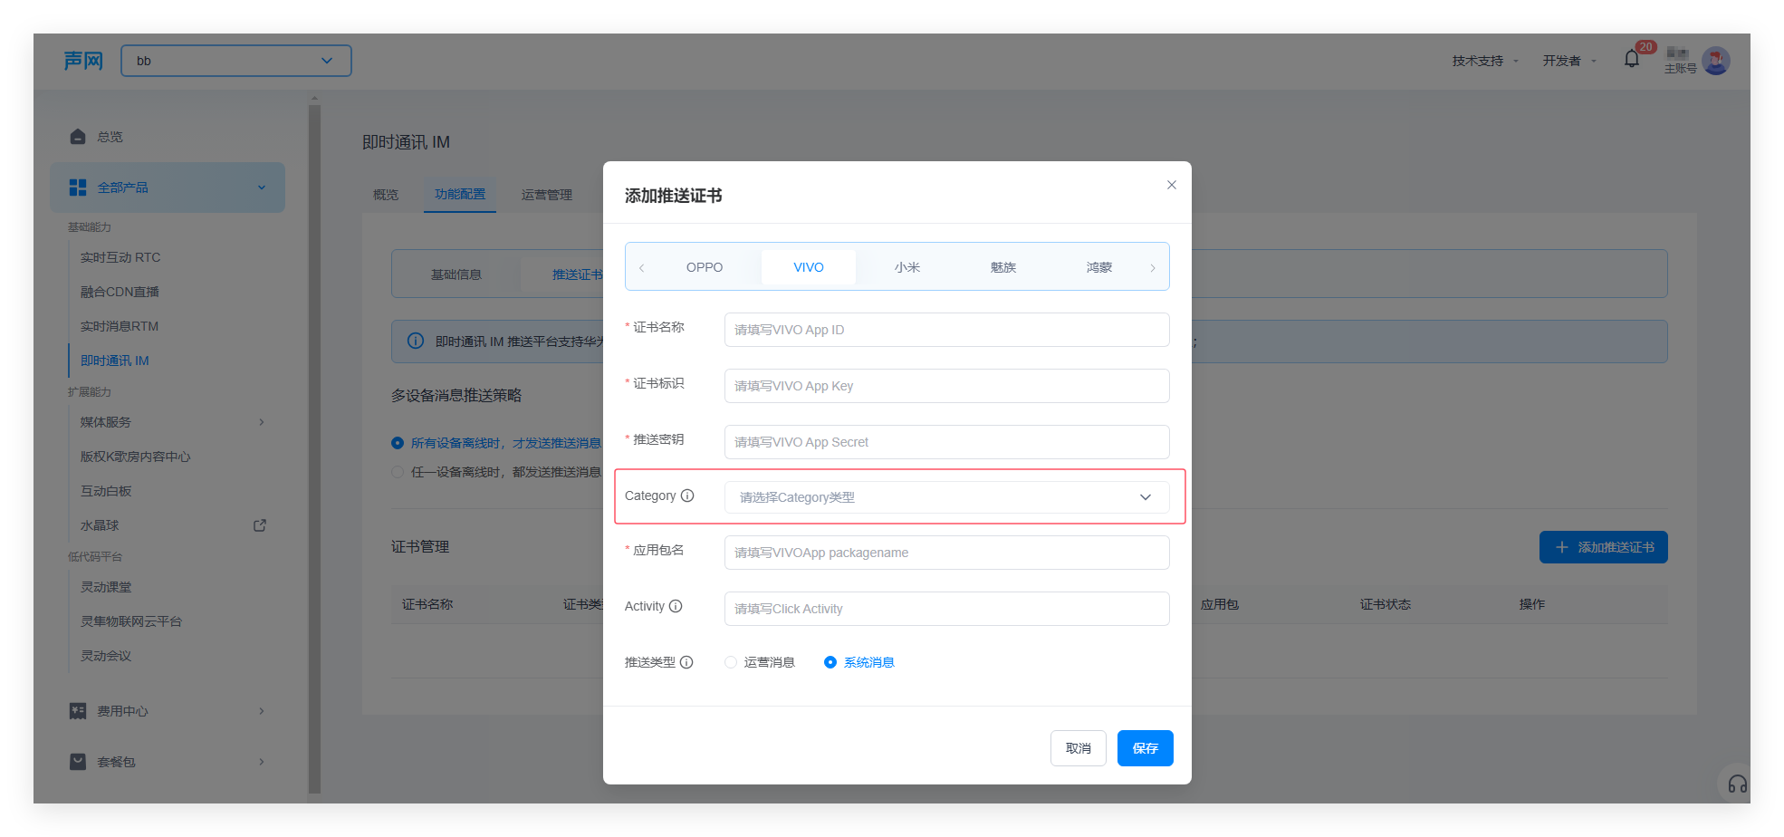
Task: Open 水晶球 external link icon
Action: click(260, 525)
